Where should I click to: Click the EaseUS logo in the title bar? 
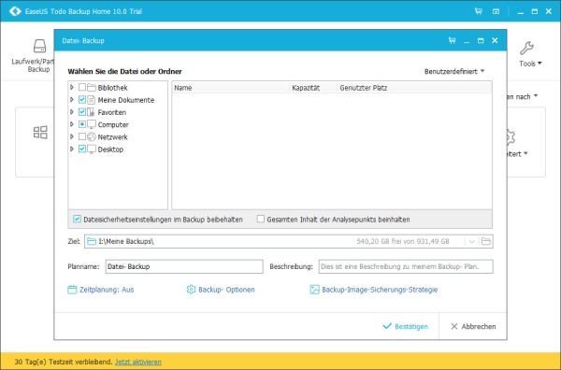[x=15, y=11]
